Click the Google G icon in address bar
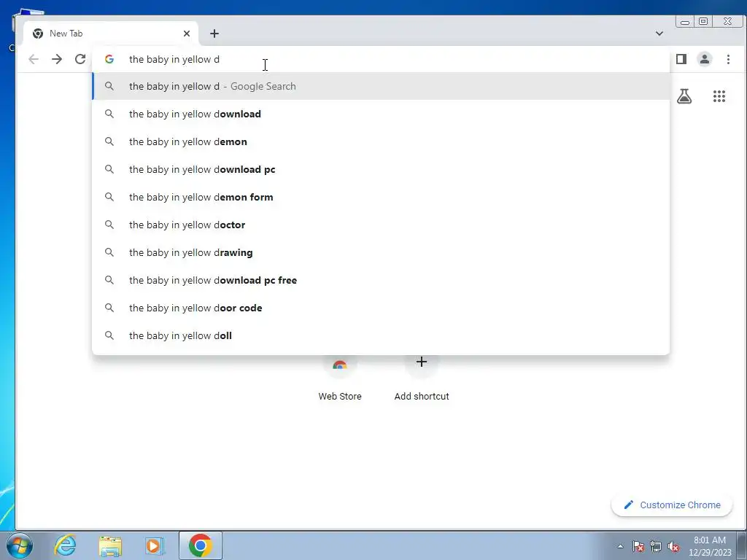Screen dimensions: 747x560 (x=109, y=59)
